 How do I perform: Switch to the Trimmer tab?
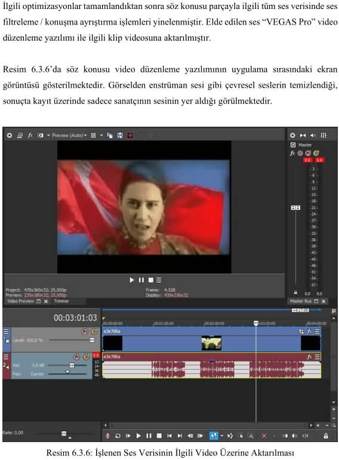[61, 301]
